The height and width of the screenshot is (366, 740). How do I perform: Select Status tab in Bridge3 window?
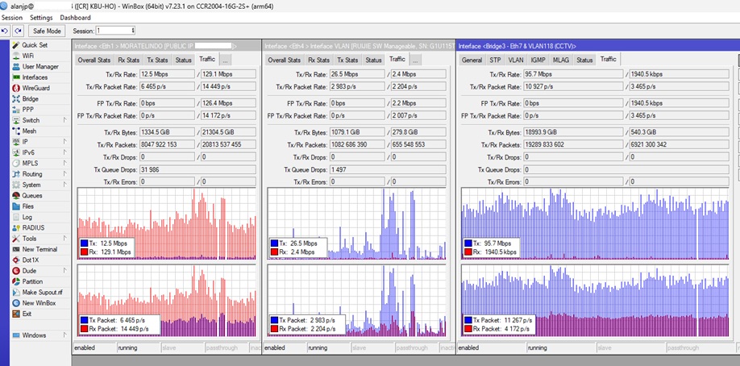tap(584, 60)
